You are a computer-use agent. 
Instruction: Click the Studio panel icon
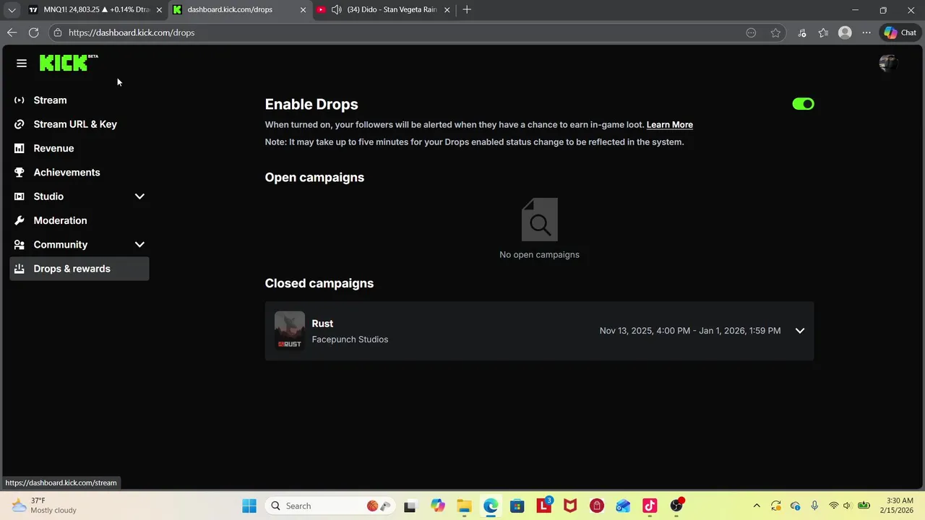click(20, 196)
